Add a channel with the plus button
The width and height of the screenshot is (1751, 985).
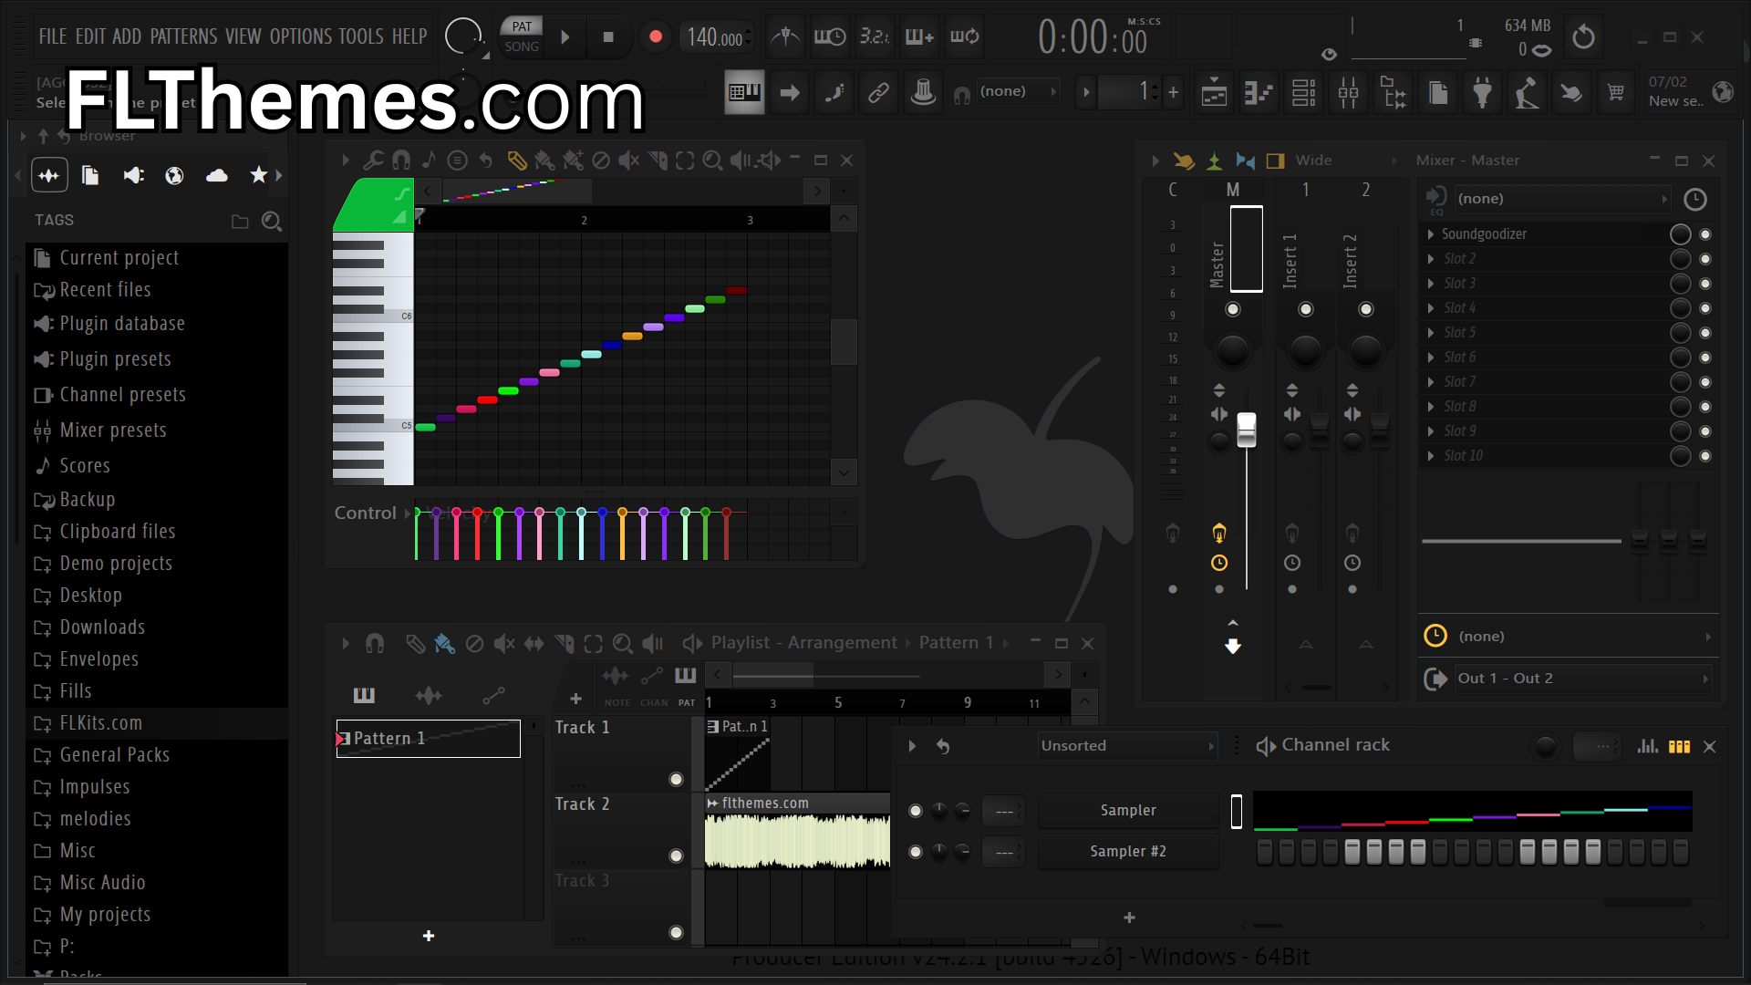pos(1129,918)
